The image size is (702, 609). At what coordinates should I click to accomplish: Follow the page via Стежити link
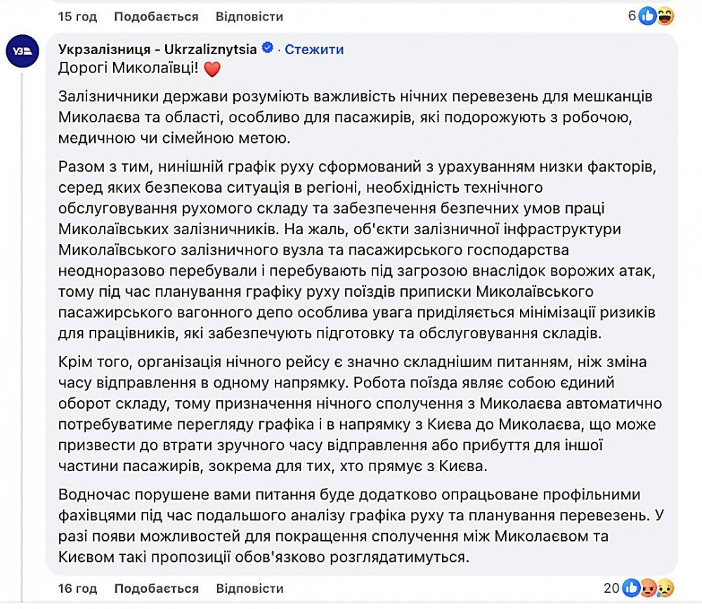coord(314,49)
